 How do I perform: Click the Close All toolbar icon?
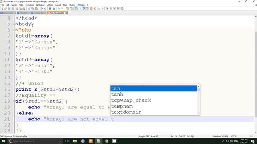(20, 8)
